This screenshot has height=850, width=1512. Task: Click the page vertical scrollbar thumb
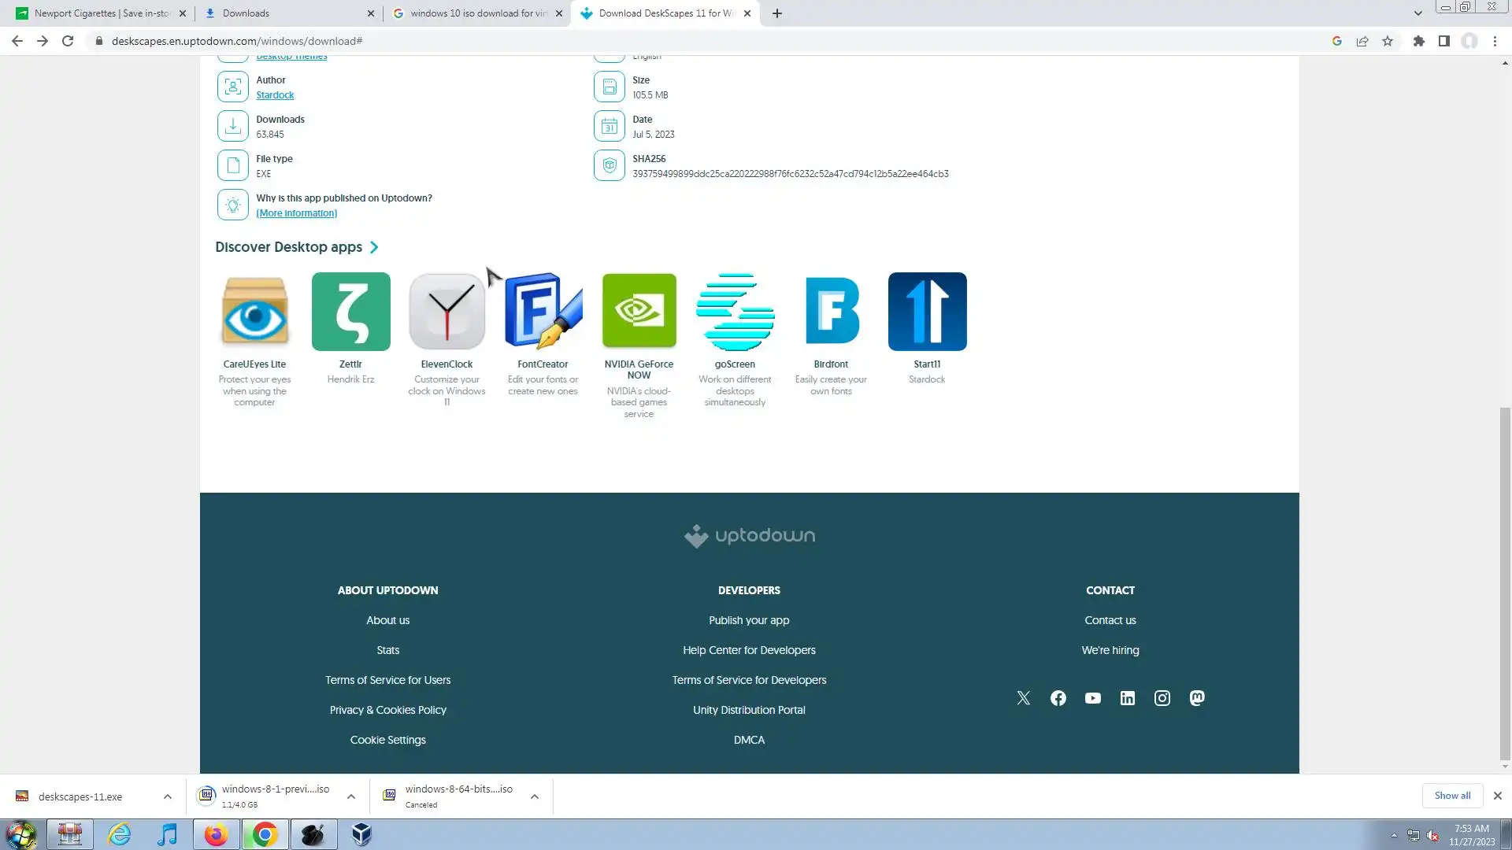(1505, 582)
